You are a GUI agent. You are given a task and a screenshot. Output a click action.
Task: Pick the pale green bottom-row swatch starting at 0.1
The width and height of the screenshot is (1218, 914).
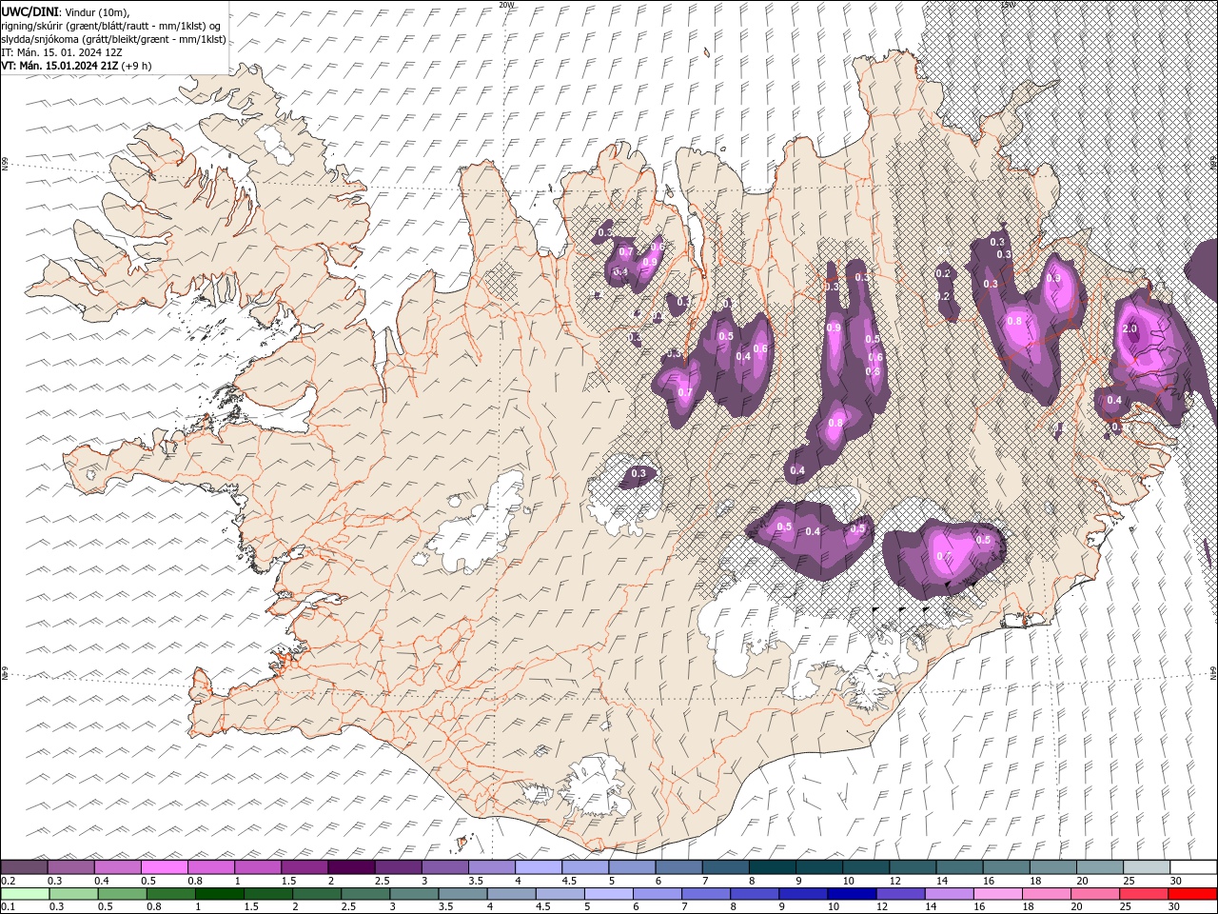tap(26, 894)
